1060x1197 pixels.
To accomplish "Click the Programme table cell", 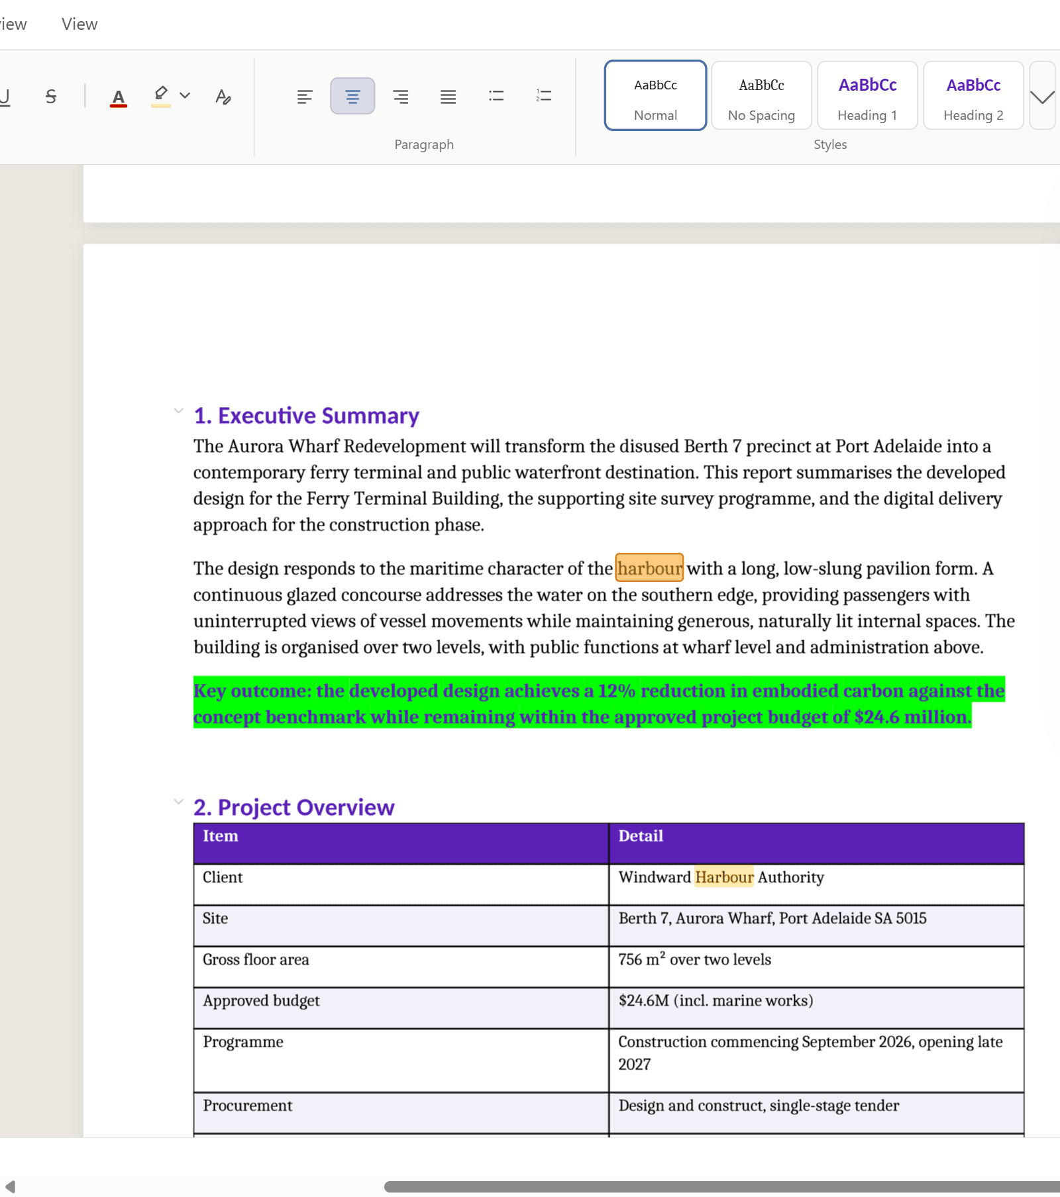I will pyautogui.click(x=401, y=1060).
